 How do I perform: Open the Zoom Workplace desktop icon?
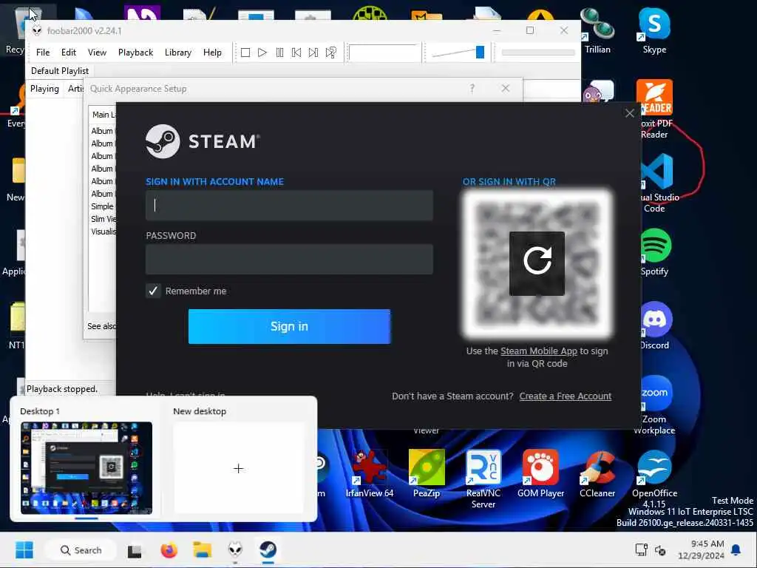[x=655, y=406]
